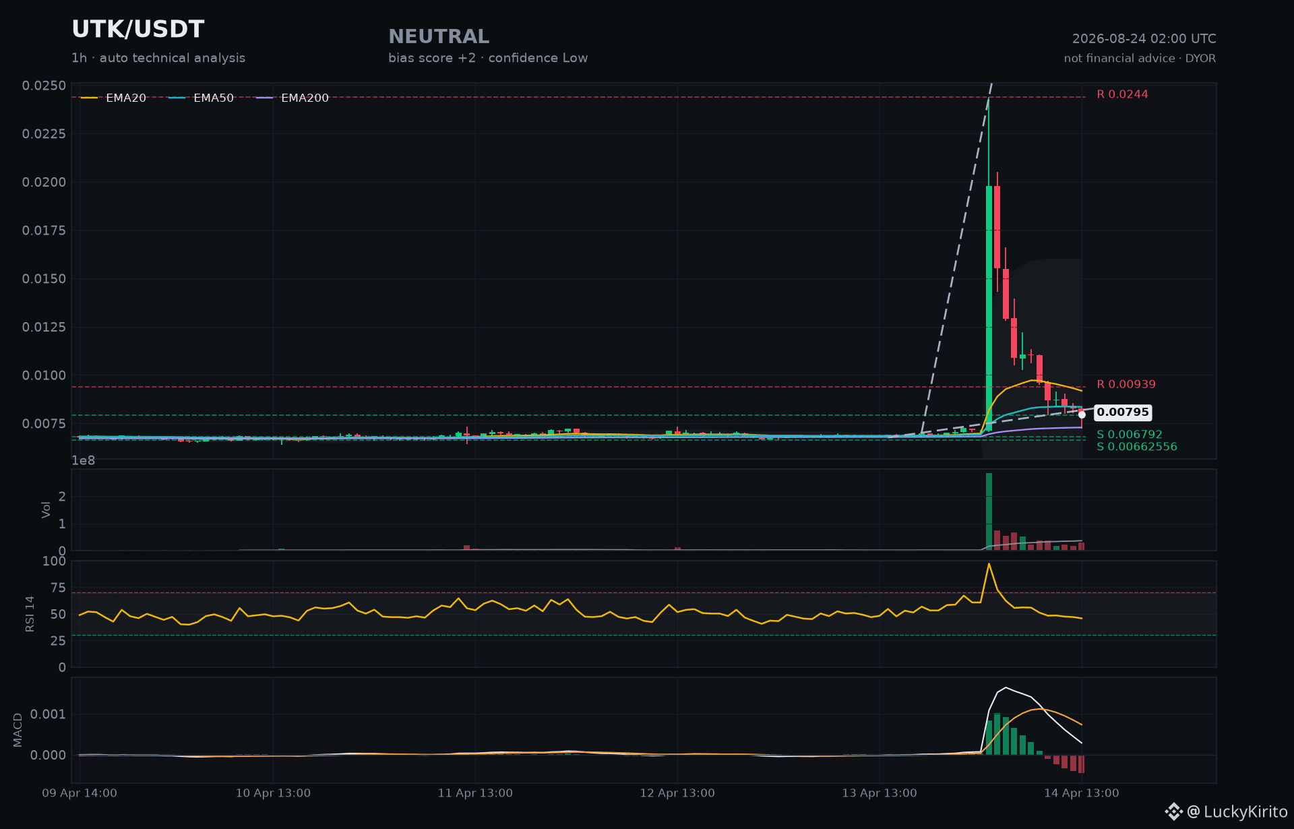Click the 0.0175 price axis tick
This screenshot has width=1294, height=829.
click(x=44, y=231)
